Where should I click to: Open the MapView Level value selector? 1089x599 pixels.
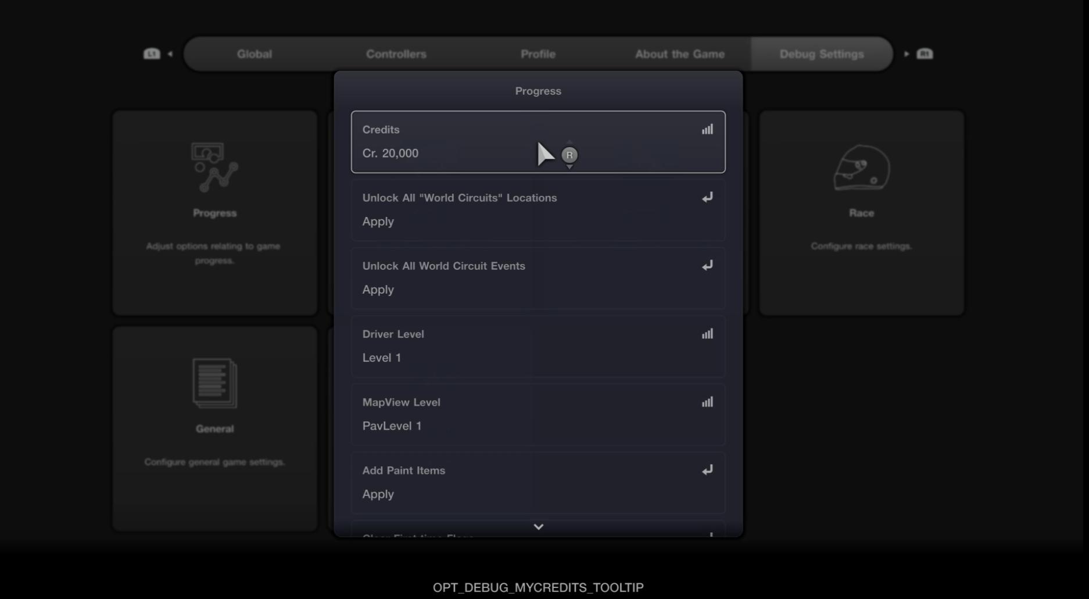pyautogui.click(x=538, y=415)
